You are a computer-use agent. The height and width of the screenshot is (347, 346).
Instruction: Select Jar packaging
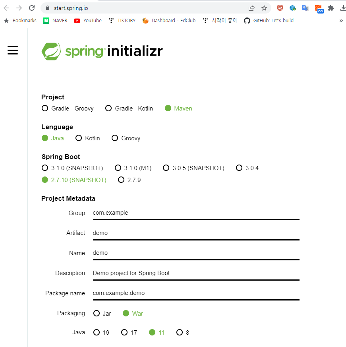102,313
